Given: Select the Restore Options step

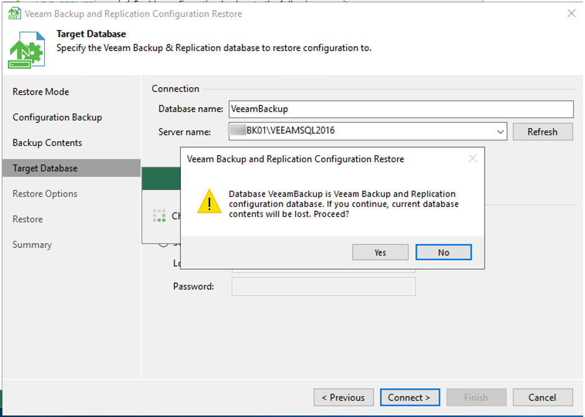Looking at the screenshot, I should (45, 194).
